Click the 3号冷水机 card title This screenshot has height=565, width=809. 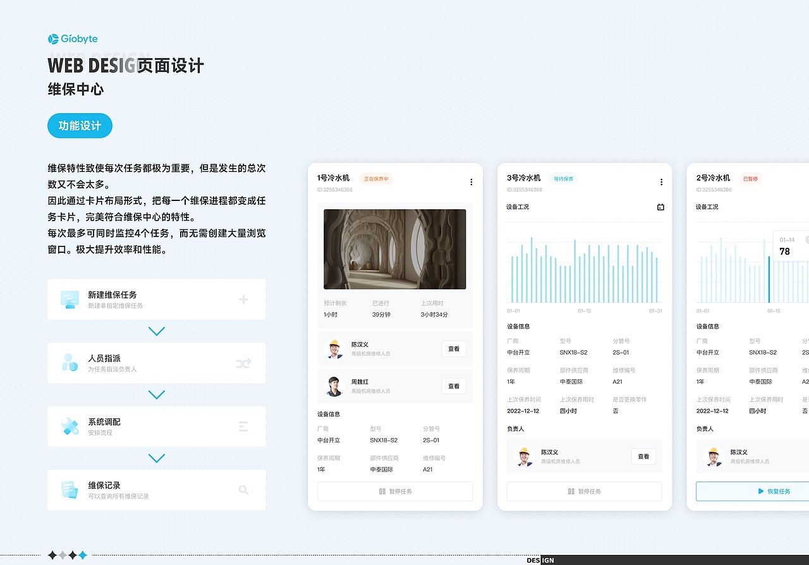(x=523, y=178)
